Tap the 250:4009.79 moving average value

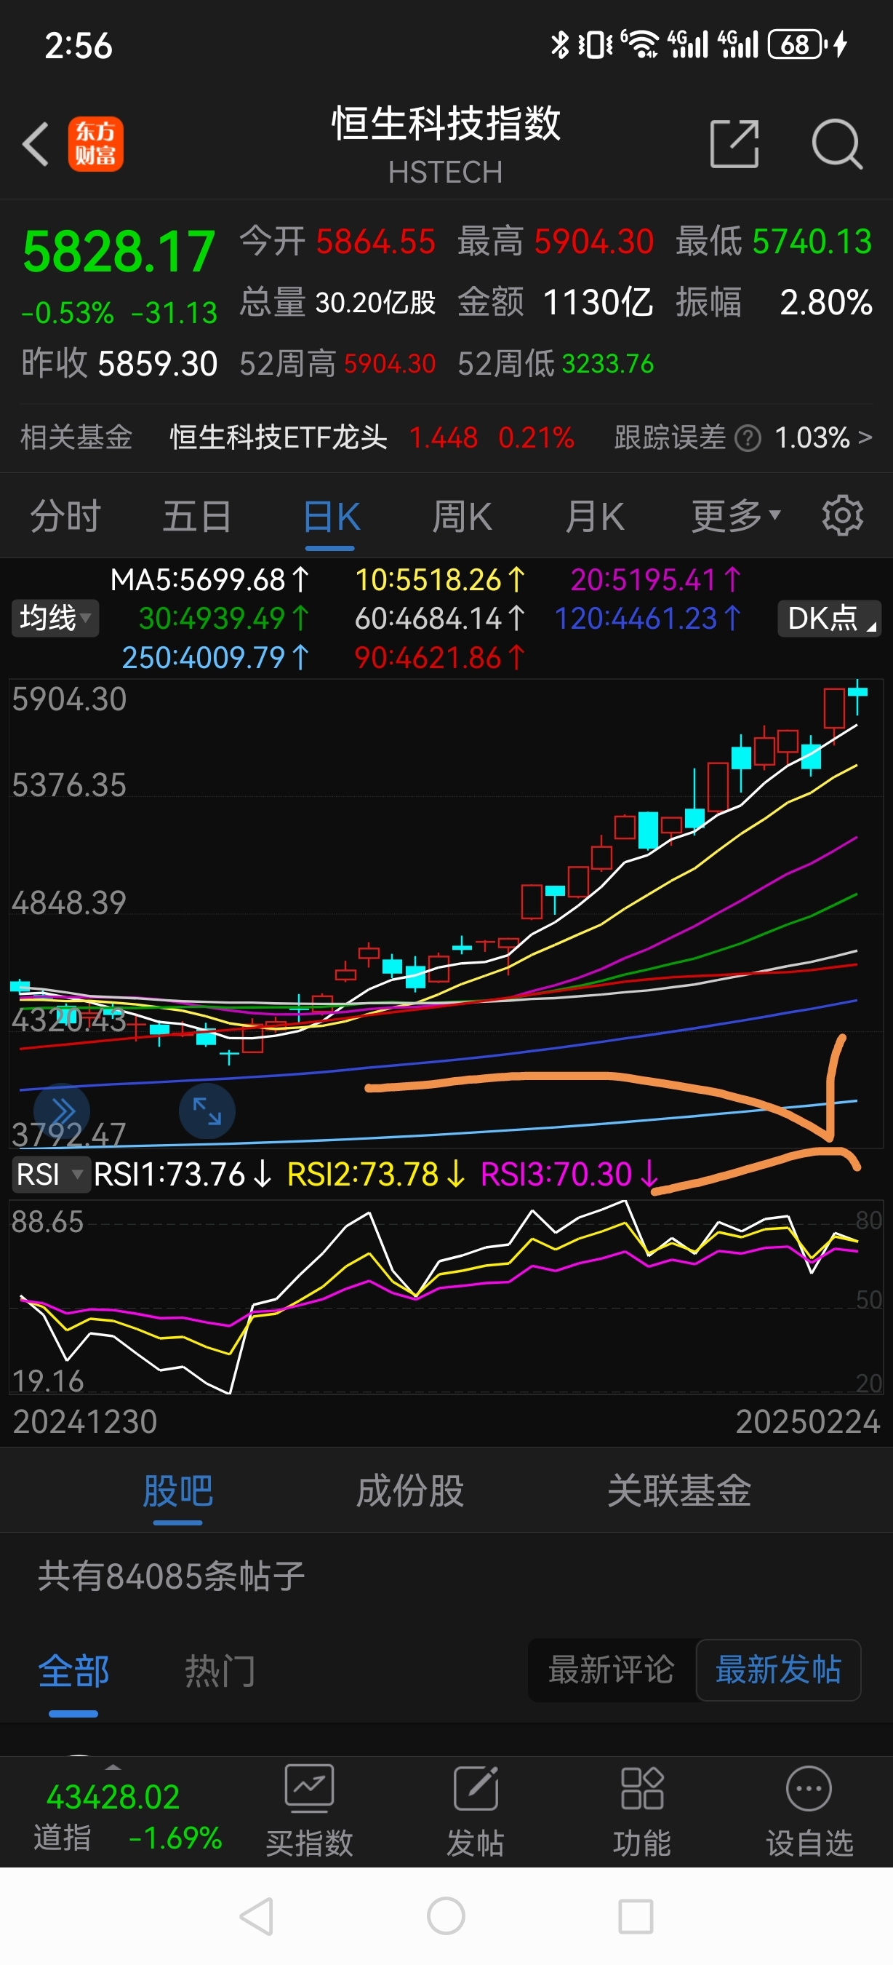(x=216, y=657)
